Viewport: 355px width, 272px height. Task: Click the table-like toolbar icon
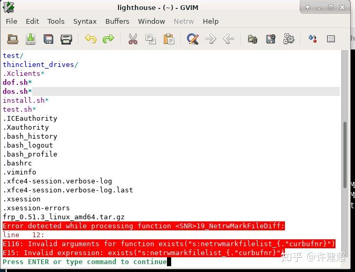pos(331,39)
